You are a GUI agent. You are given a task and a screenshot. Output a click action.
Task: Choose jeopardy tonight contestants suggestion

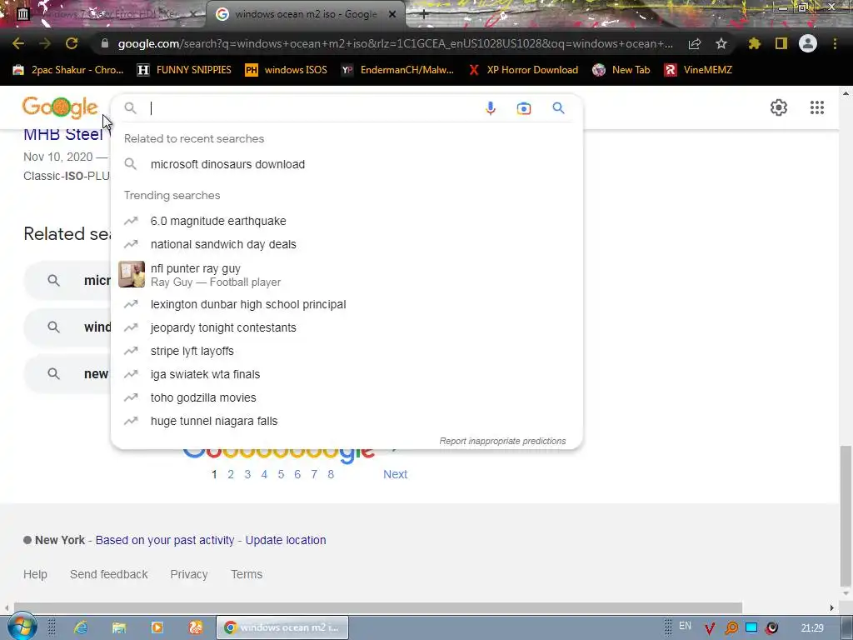click(x=347, y=327)
